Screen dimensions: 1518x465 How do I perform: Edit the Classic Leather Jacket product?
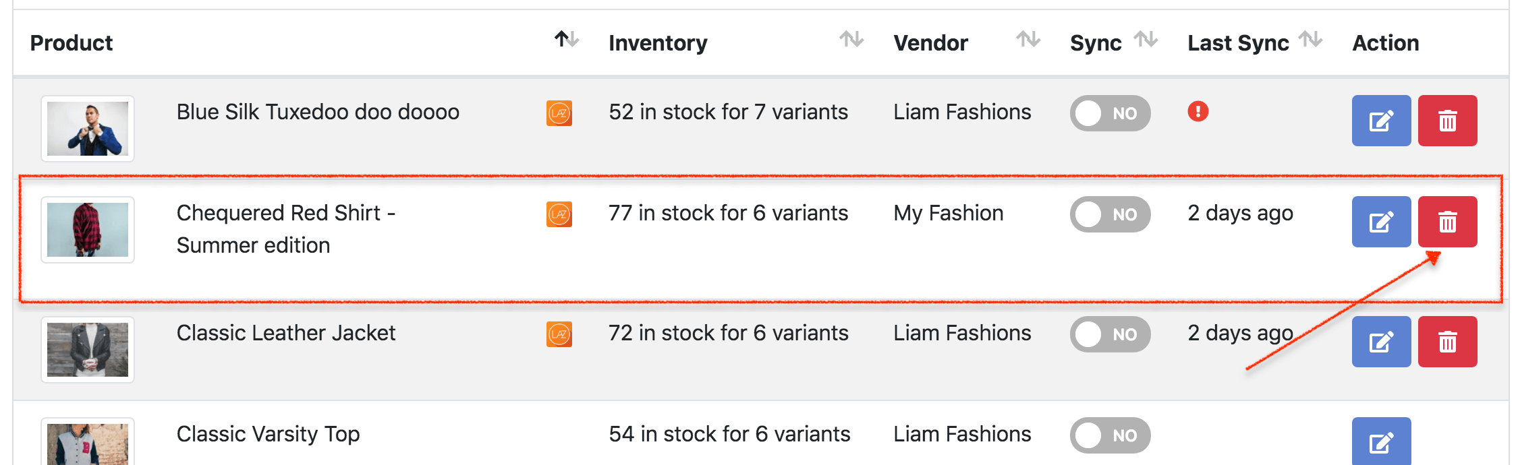[x=1380, y=342]
